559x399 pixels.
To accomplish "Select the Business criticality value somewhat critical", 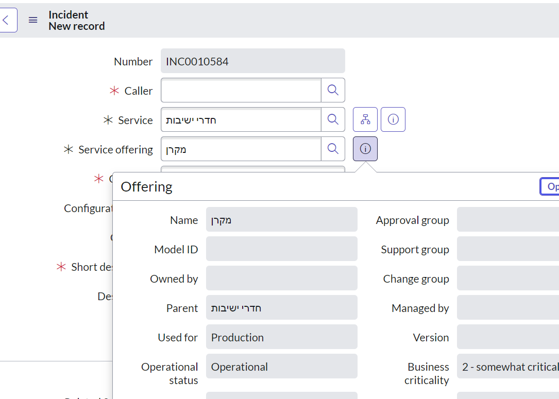I will (x=507, y=366).
